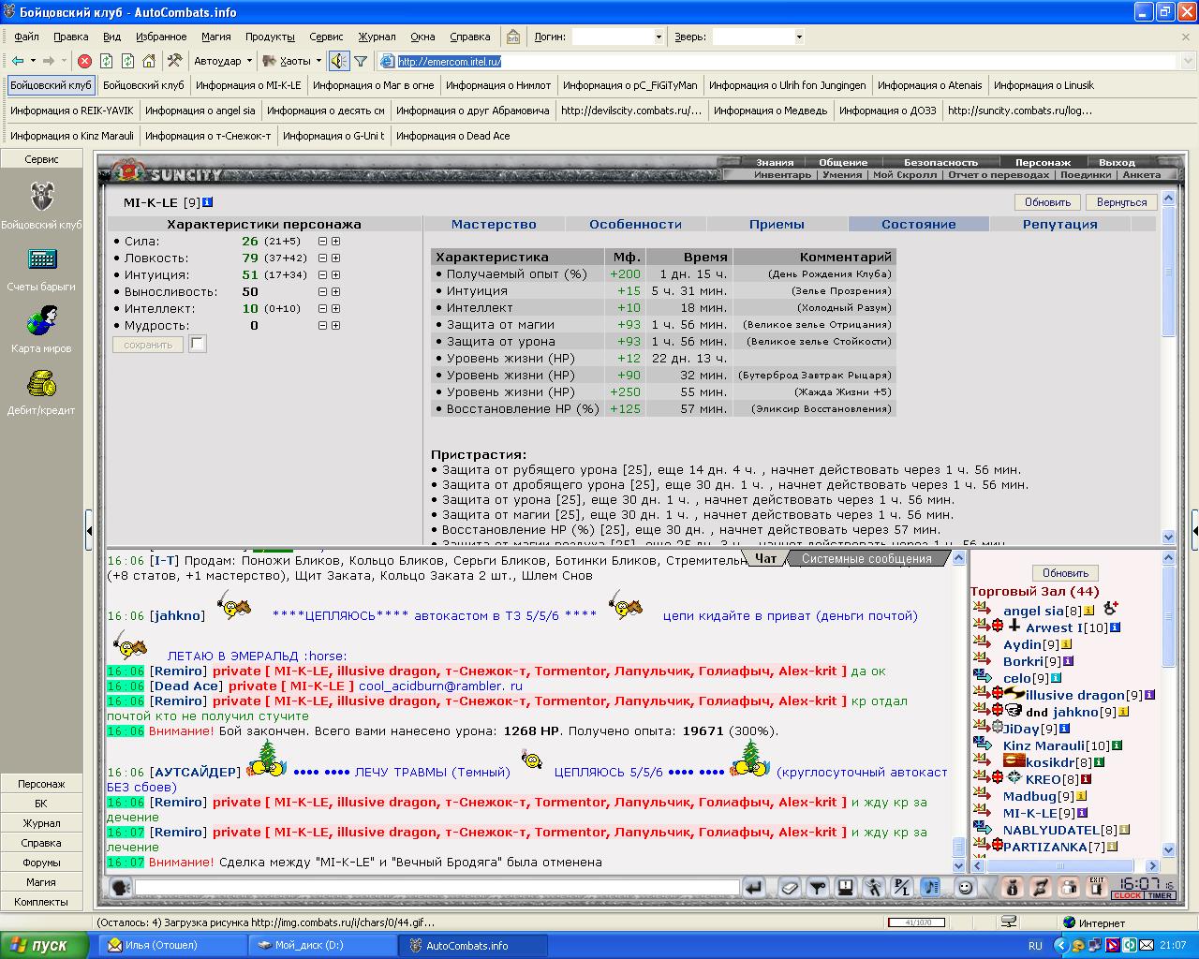
Task: Open the Зверь dropdown
Action: (x=798, y=37)
